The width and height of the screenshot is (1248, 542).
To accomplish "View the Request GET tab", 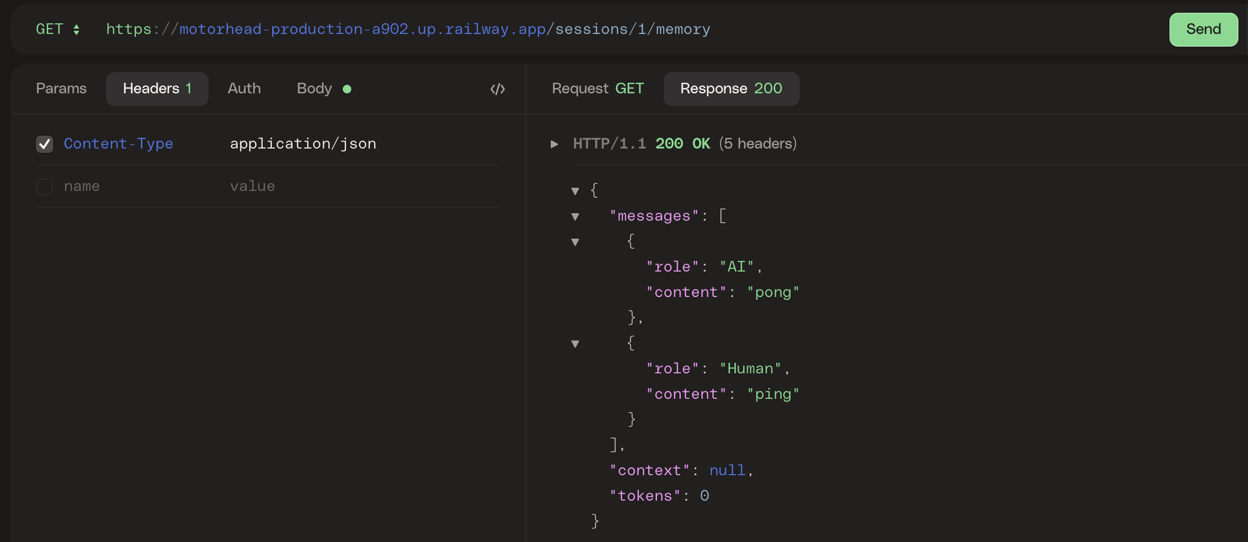I will point(597,89).
